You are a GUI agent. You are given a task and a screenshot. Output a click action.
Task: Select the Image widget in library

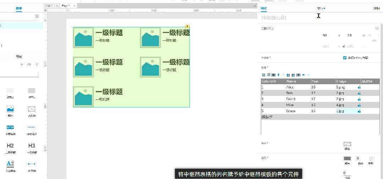(10, 109)
